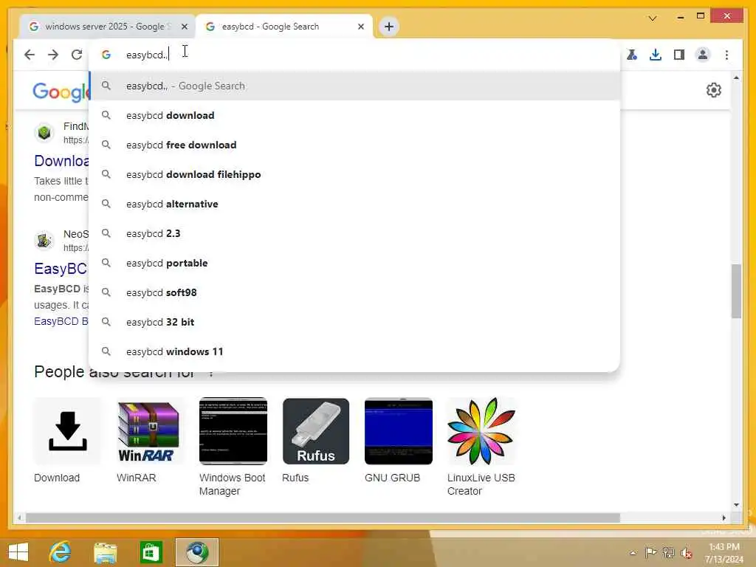Go back to the previous page

click(x=30, y=55)
